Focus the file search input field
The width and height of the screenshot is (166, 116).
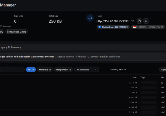point(12,70)
